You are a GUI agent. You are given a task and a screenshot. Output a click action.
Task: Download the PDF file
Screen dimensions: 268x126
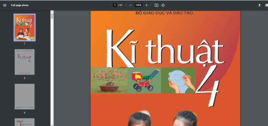click(259, 5)
